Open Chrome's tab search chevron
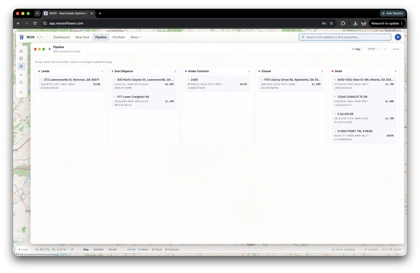420x273 pixels. point(37,13)
